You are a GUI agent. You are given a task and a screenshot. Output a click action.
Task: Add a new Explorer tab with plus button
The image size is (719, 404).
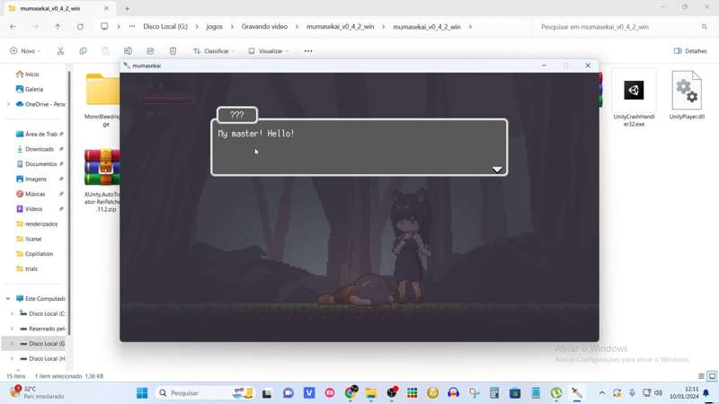click(x=127, y=8)
